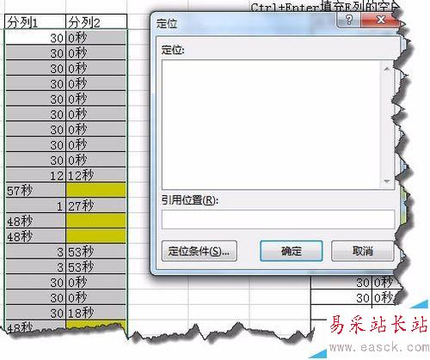
Task: Select the yellow cell beside 57秒
Action: 96,190
